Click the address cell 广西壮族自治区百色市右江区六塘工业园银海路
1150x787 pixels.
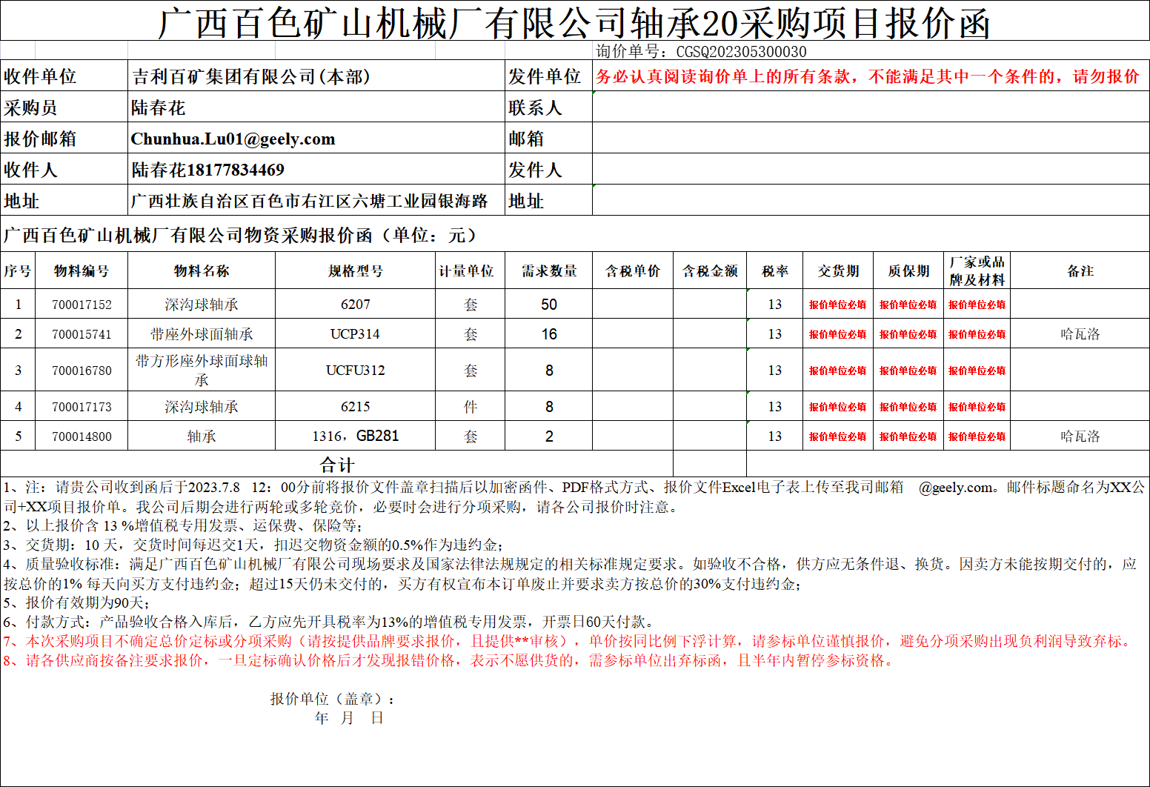316,201
